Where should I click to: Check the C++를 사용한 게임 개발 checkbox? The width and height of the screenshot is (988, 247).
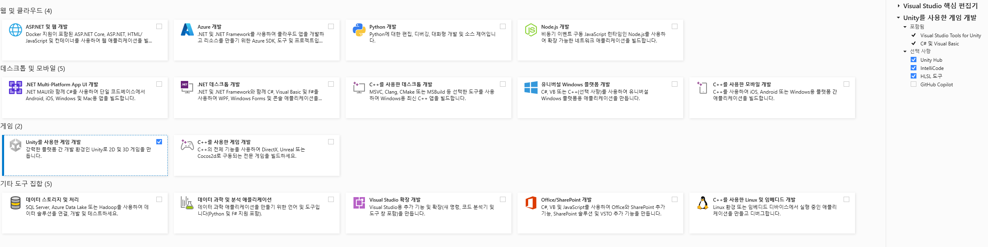coord(331,141)
